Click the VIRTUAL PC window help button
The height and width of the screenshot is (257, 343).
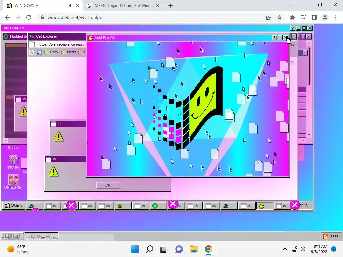(x=293, y=28)
